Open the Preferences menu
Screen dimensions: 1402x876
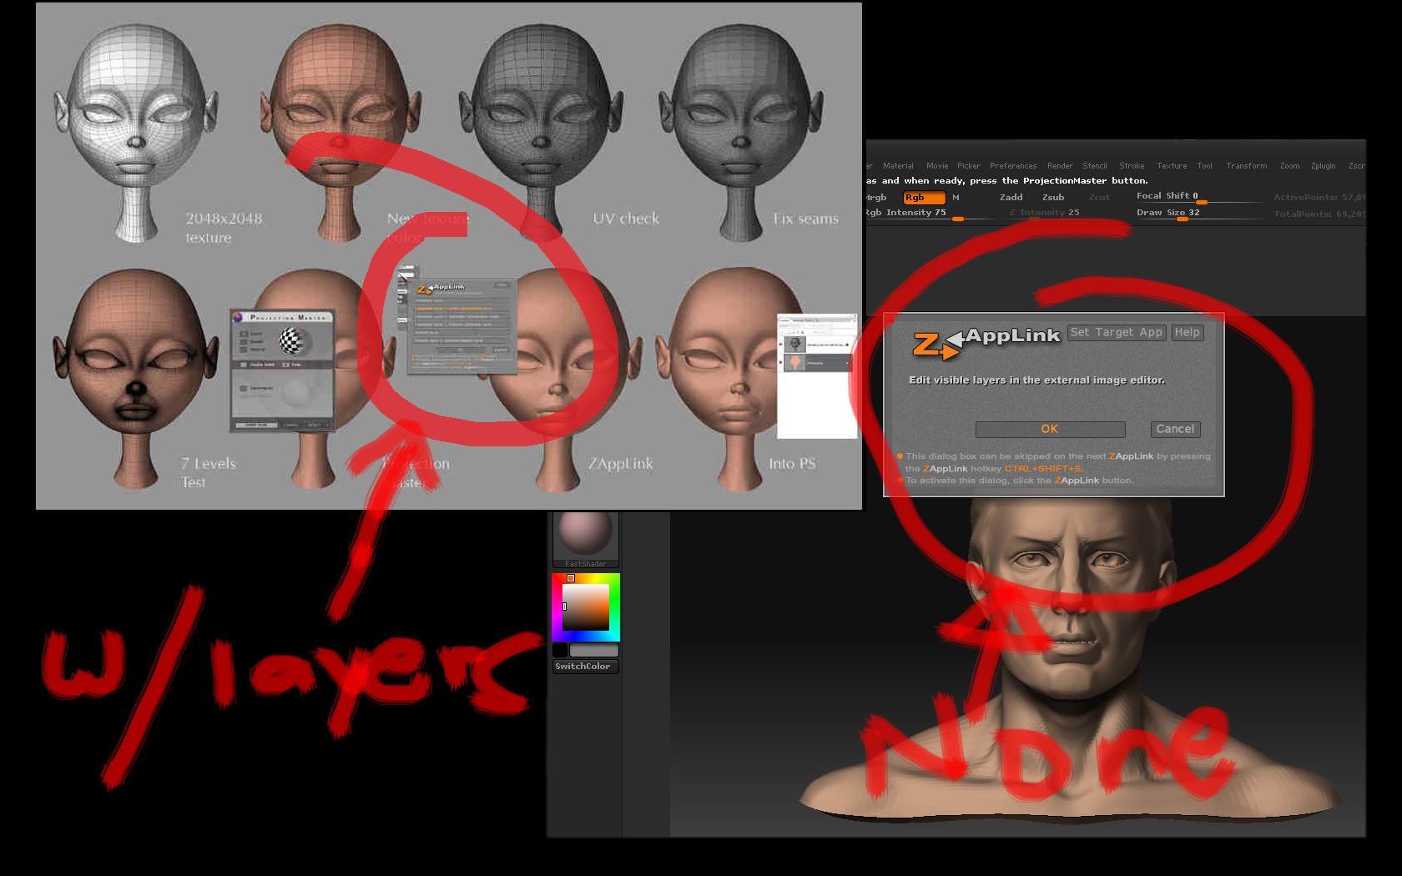pyautogui.click(x=1013, y=165)
